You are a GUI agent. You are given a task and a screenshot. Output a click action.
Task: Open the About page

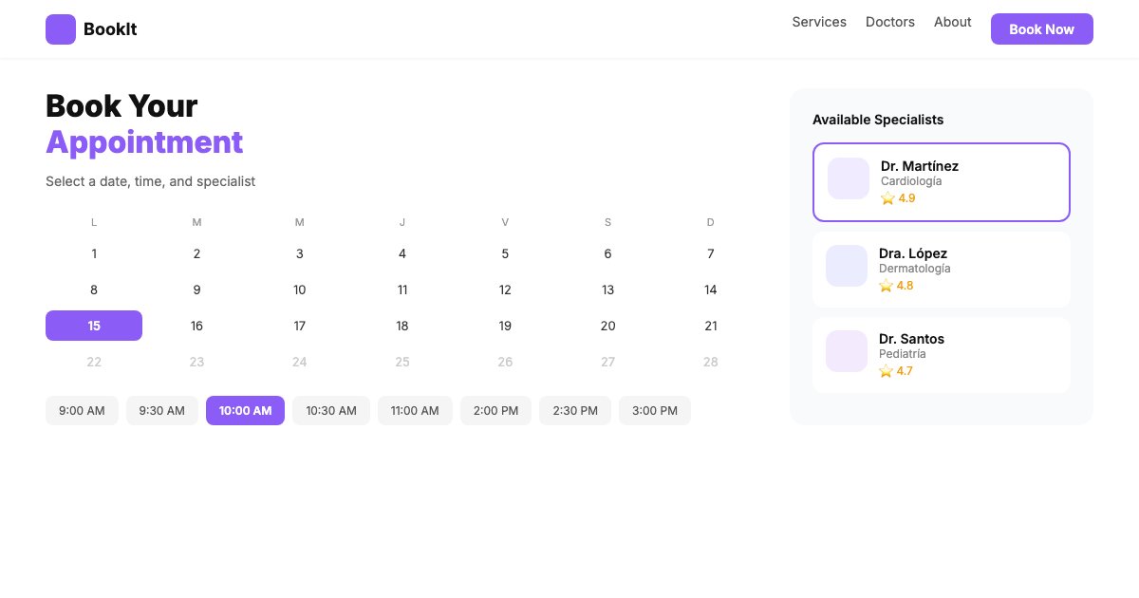(952, 22)
